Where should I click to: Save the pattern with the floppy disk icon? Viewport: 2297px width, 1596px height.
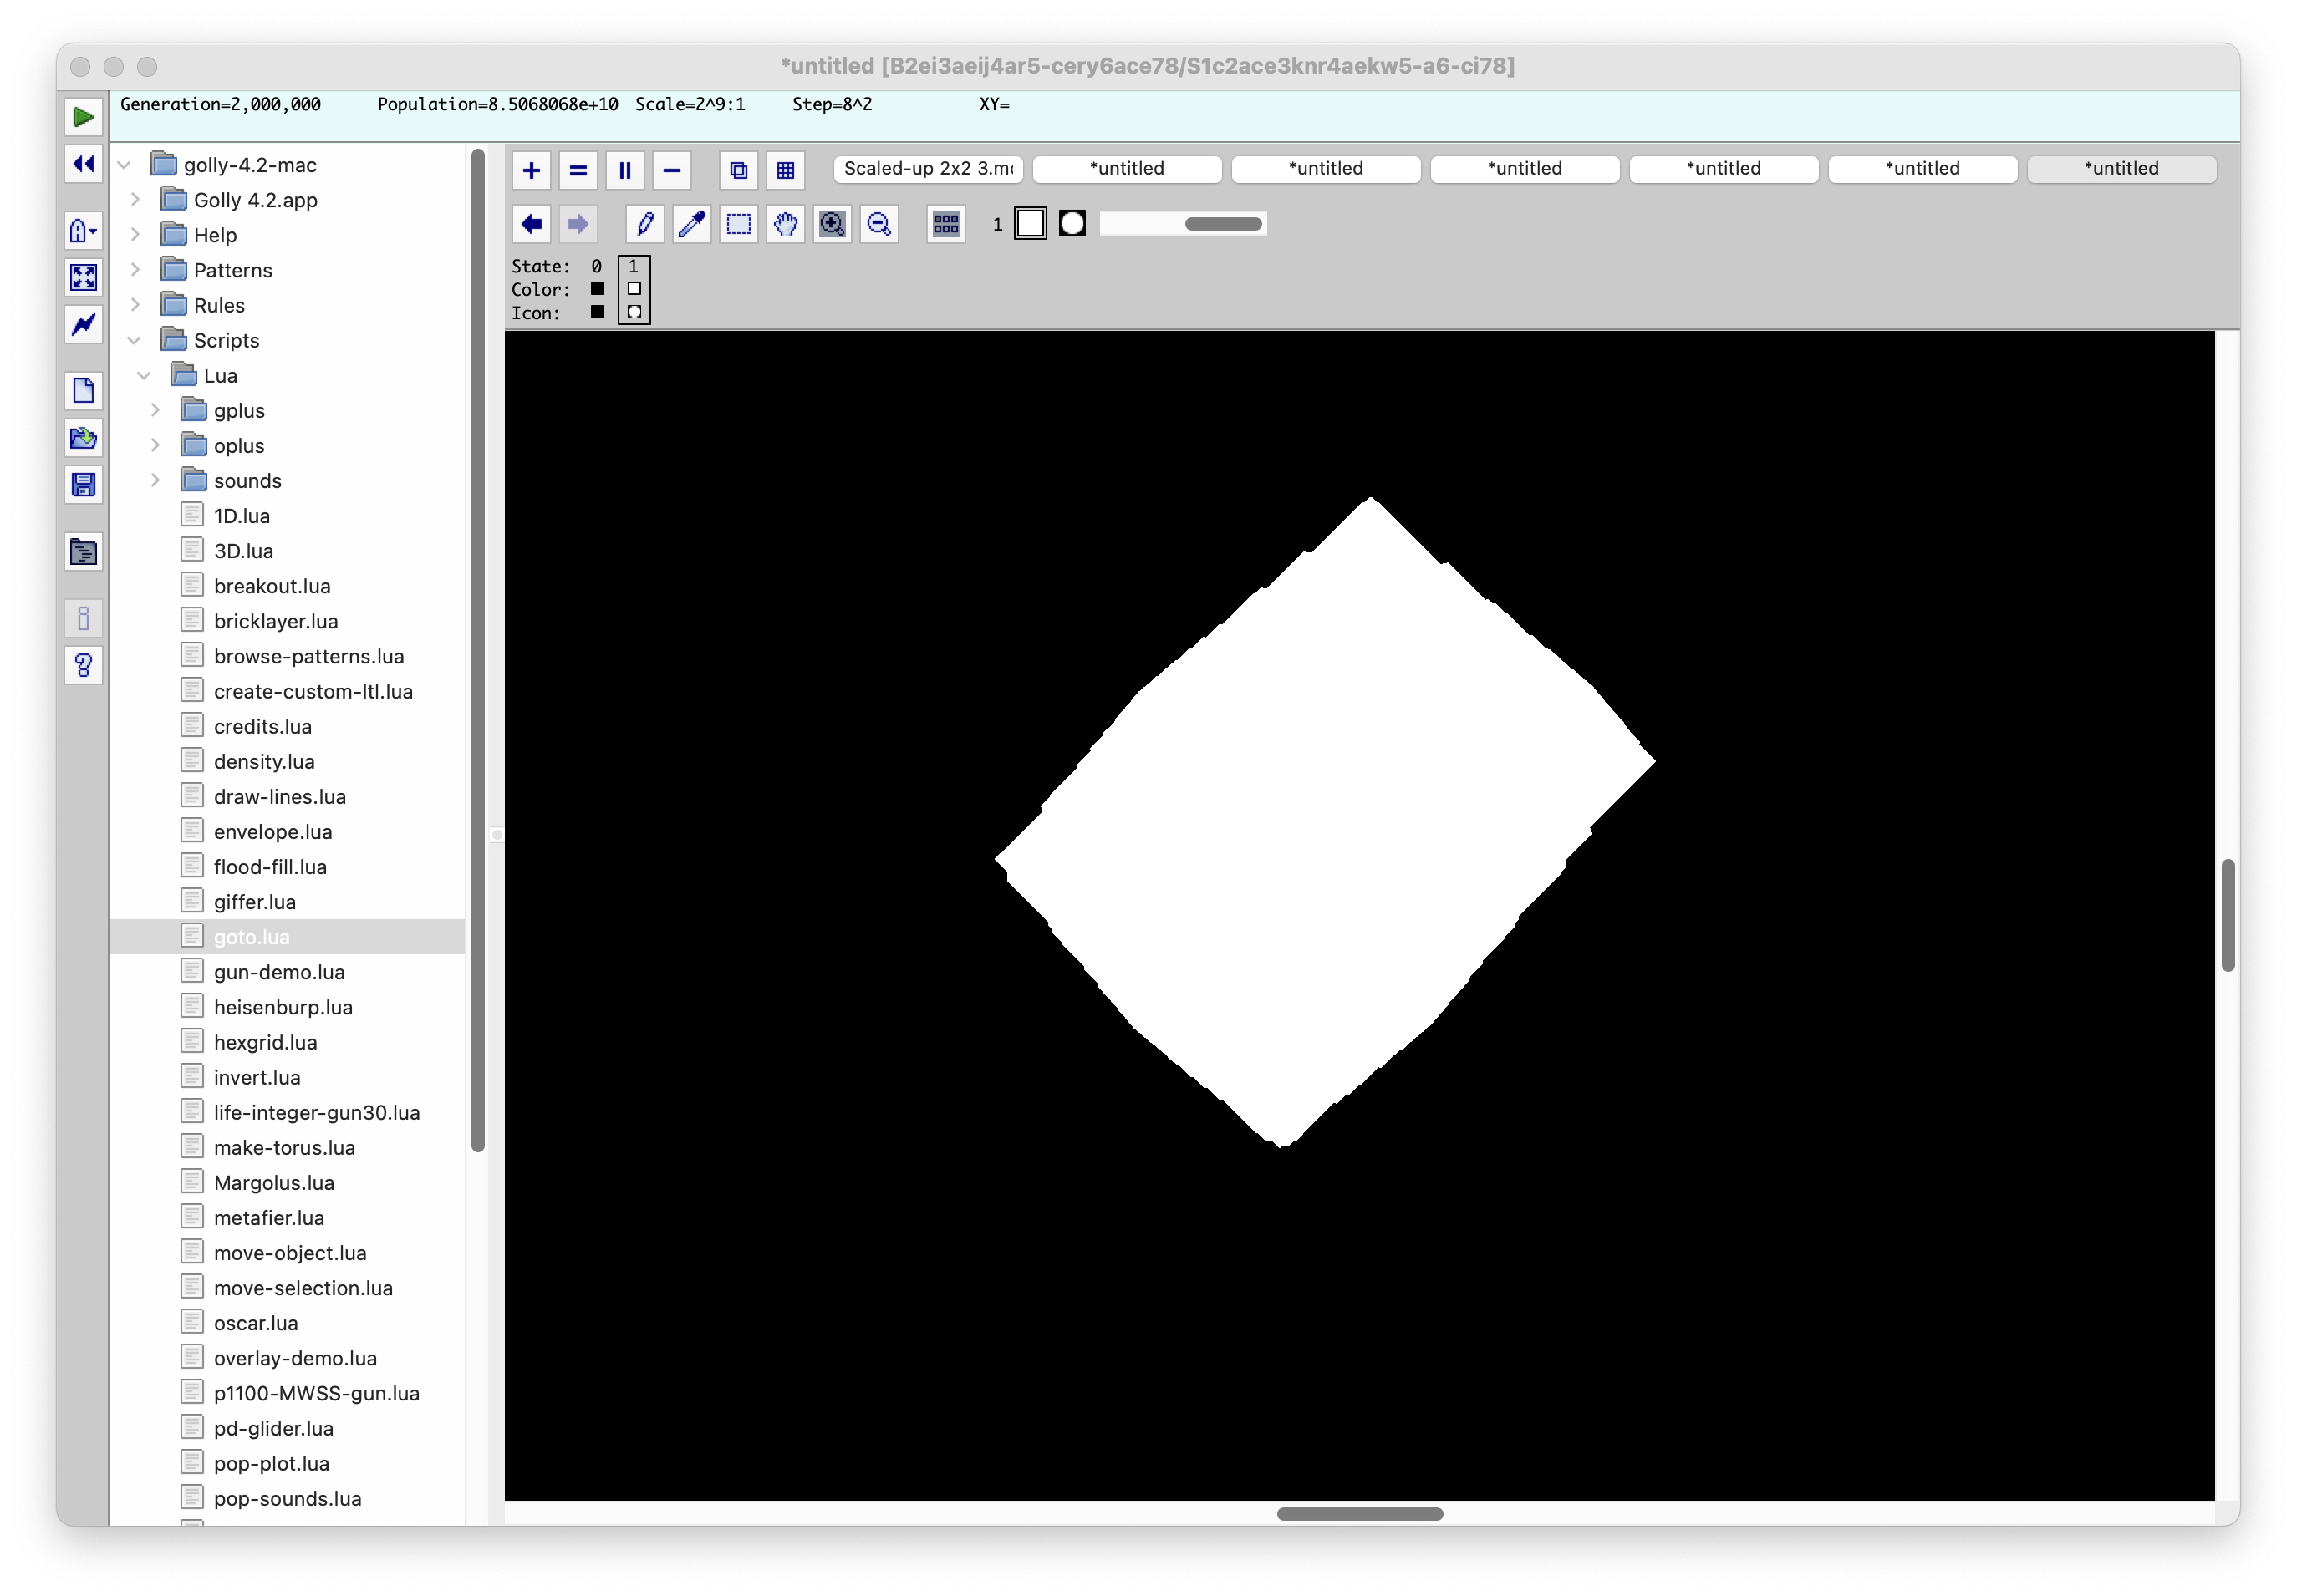click(x=83, y=485)
